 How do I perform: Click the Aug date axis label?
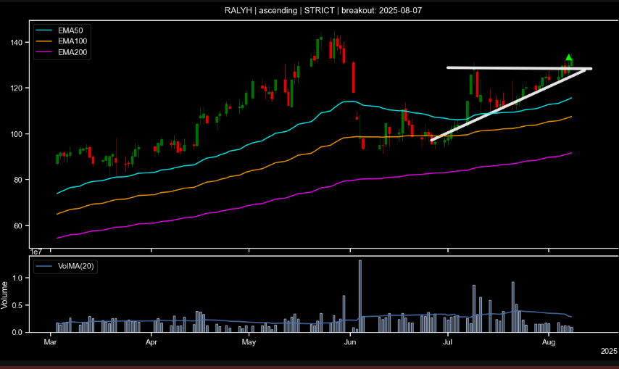coord(549,341)
